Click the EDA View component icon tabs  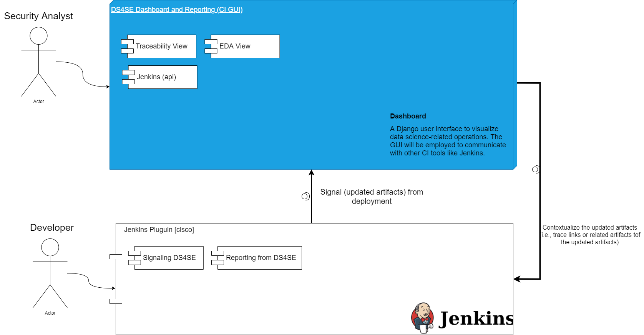pos(211,46)
